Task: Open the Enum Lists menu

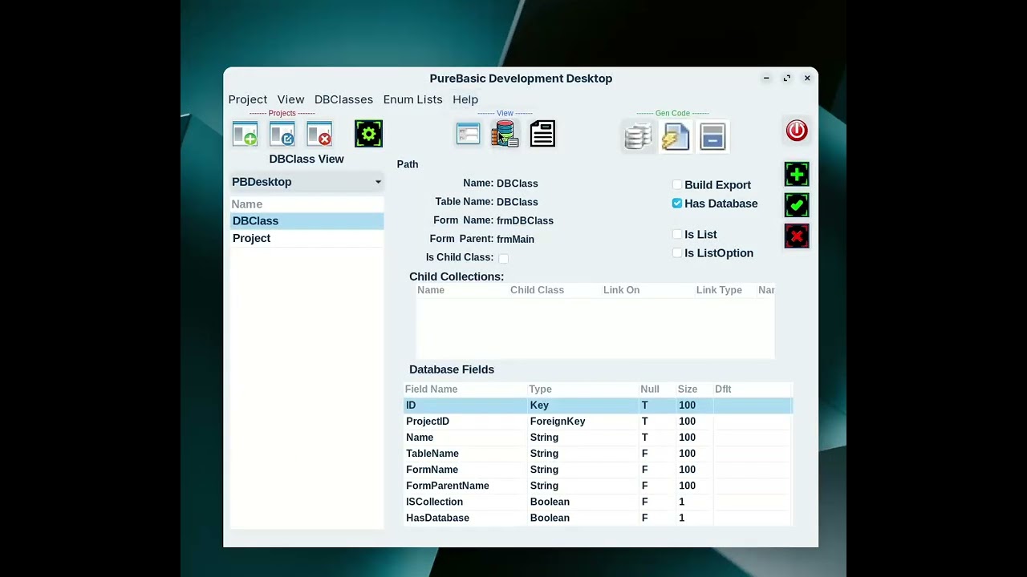Action: click(x=412, y=99)
